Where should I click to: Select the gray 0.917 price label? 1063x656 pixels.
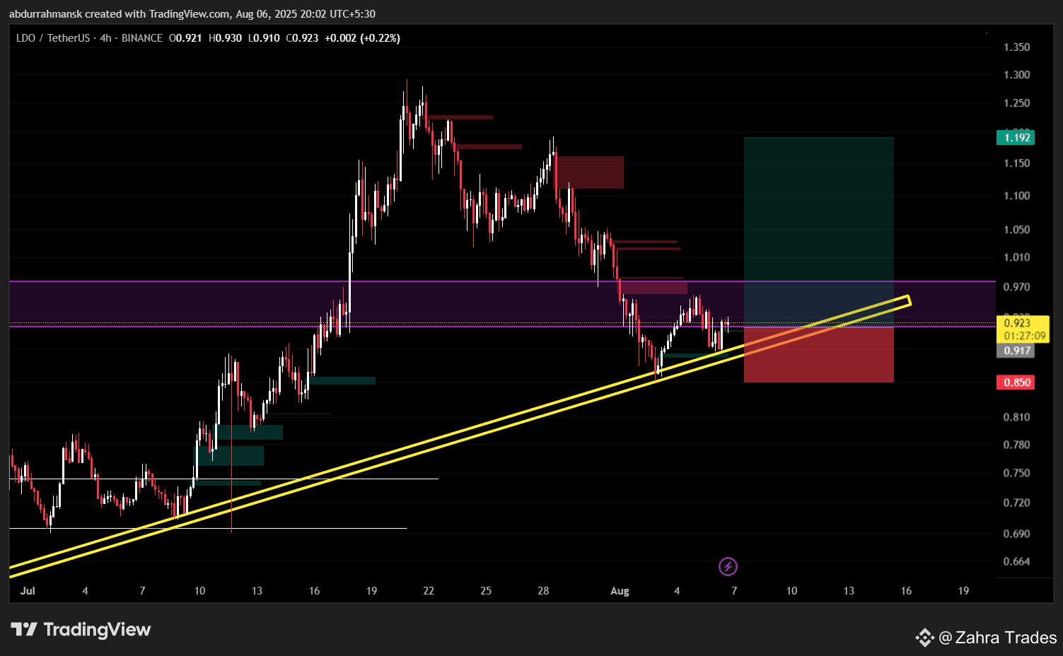[x=1016, y=351]
